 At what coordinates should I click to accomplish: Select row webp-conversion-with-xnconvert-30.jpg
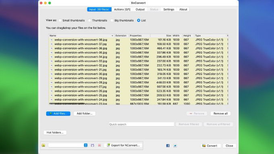[138, 74]
